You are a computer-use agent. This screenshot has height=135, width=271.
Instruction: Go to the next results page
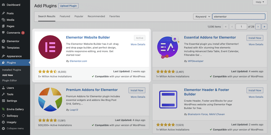[258, 27]
